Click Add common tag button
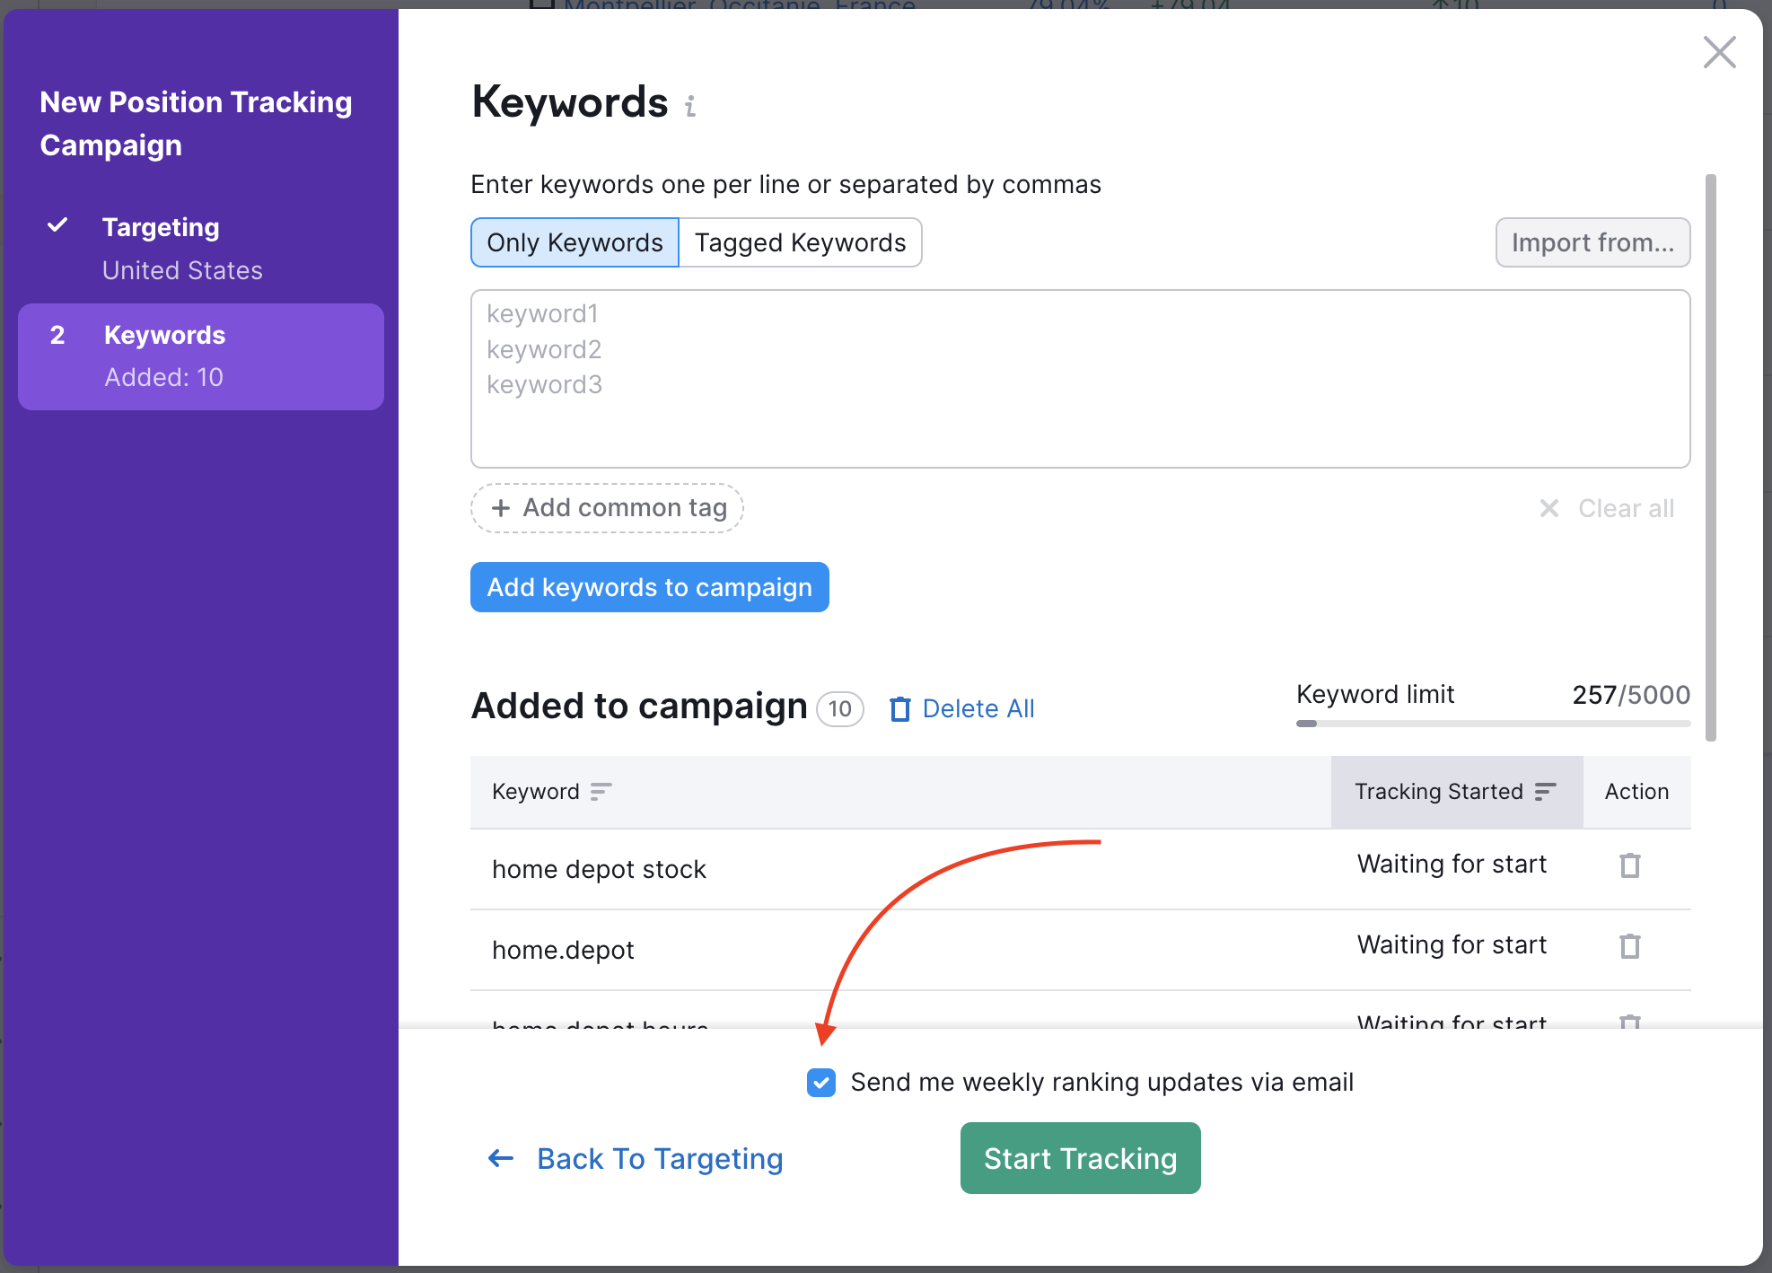This screenshot has width=1772, height=1273. point(608,508)
